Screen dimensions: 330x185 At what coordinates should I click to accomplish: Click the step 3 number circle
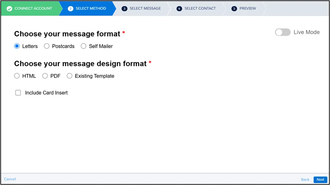pyautogui.click(x=124, y=8)
